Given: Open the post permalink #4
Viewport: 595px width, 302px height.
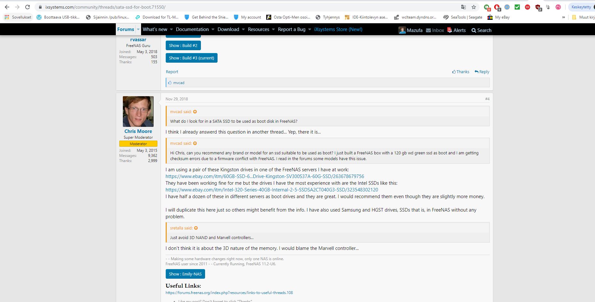Looking at the screenshot, I should tap(487, 99).
